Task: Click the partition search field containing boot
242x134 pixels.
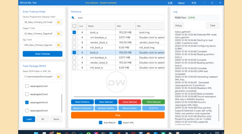Action: (120, 18)
